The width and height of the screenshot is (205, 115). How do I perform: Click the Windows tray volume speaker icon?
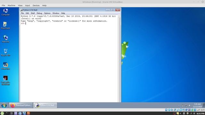point(189,105)
